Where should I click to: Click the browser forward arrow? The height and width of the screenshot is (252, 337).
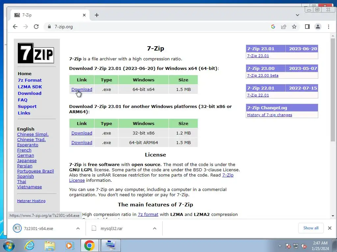[x=26, y=27]
